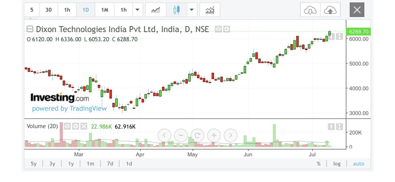395x182 pixels.
Task: Shift chart left with arrow
Action: (x=165, y=135)
